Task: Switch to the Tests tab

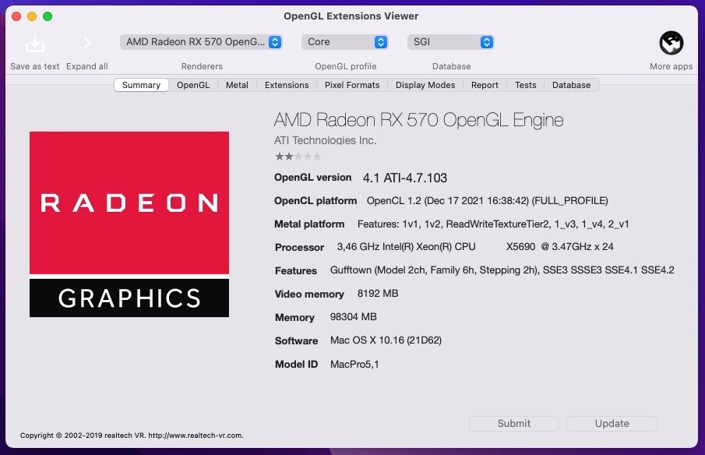Action: point(525,85)
